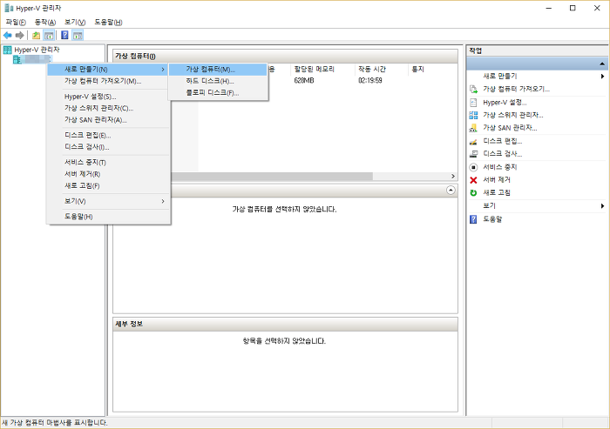Screen dimensions: 610x429
Task: Open the 도움말(H) menu in menu bar
Action: [108, 22]
